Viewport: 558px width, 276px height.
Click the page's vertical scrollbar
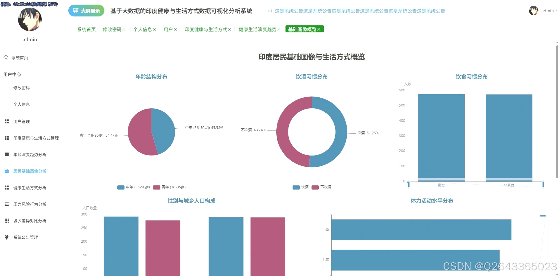tap(557, 112)
